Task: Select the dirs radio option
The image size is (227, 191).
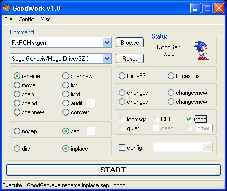Action: [x=17, y=149]
